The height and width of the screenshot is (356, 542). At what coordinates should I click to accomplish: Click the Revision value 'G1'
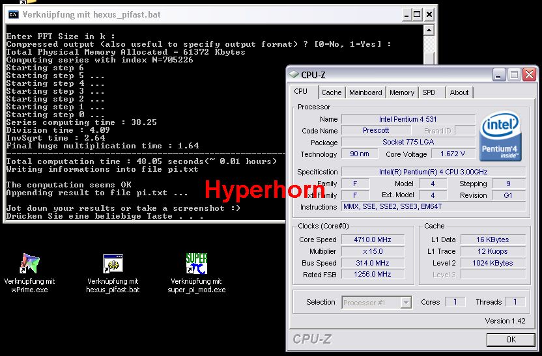pyautogui.click(x=509, y=195)
